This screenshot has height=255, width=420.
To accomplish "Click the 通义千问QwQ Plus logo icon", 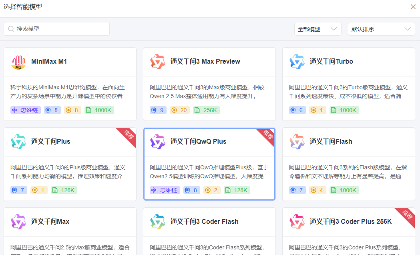I will 157,142.
